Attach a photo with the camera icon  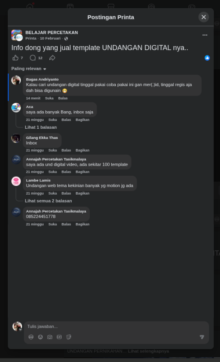tap(50, 337)
